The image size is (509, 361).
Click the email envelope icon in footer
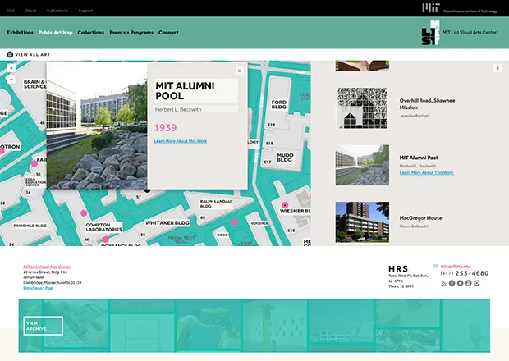[435, 267]
